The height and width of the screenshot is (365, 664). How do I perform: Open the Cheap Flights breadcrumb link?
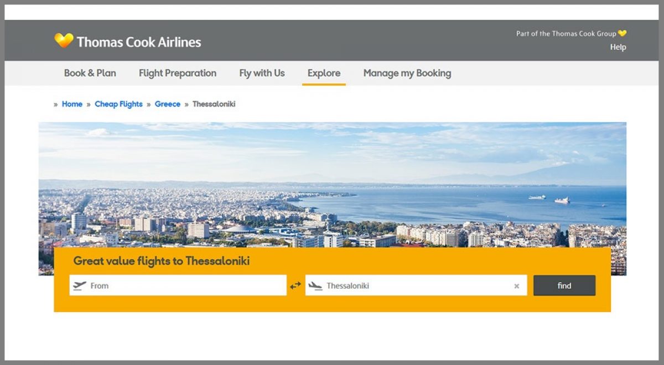tap(118, 104)
